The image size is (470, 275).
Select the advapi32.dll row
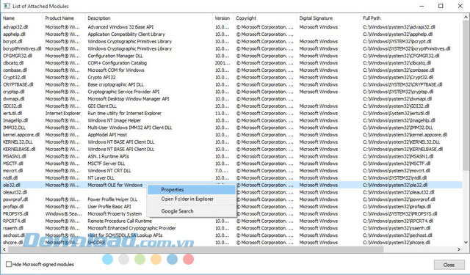pyautogui.click(x=231, y=27)
